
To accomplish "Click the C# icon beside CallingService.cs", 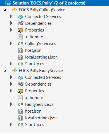I will click(20, 44).
